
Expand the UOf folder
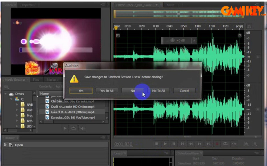click(17, 126)
